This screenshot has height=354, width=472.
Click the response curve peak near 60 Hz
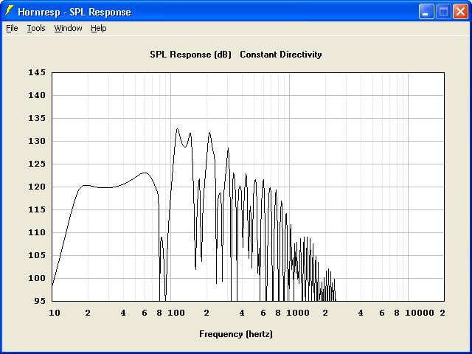[x=145, y=173]
